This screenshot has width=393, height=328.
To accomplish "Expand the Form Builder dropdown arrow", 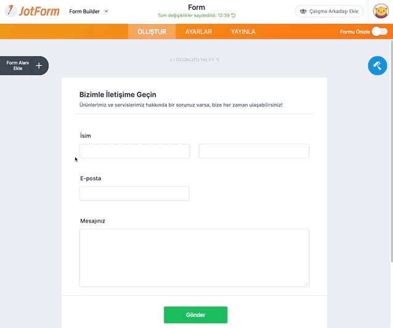I will pyautogui.click(x=107, y=11).
